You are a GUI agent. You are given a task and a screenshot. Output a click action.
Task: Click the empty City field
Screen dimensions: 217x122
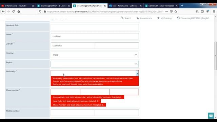117,46
